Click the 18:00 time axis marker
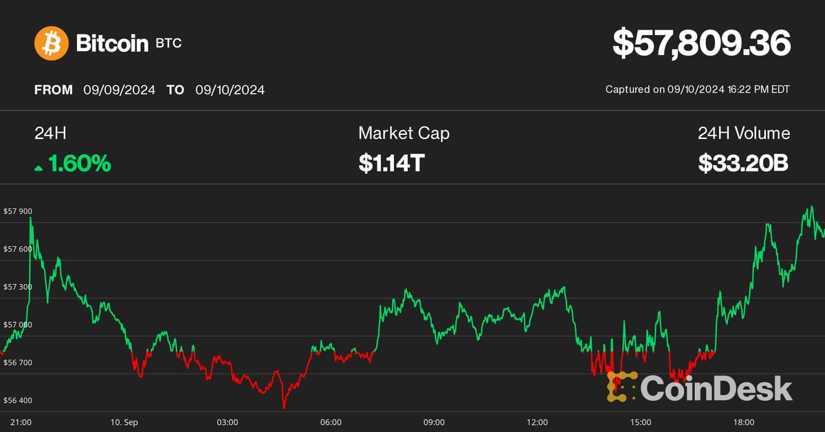The height and width of the screenshot is (432, 825). point(744,422)
